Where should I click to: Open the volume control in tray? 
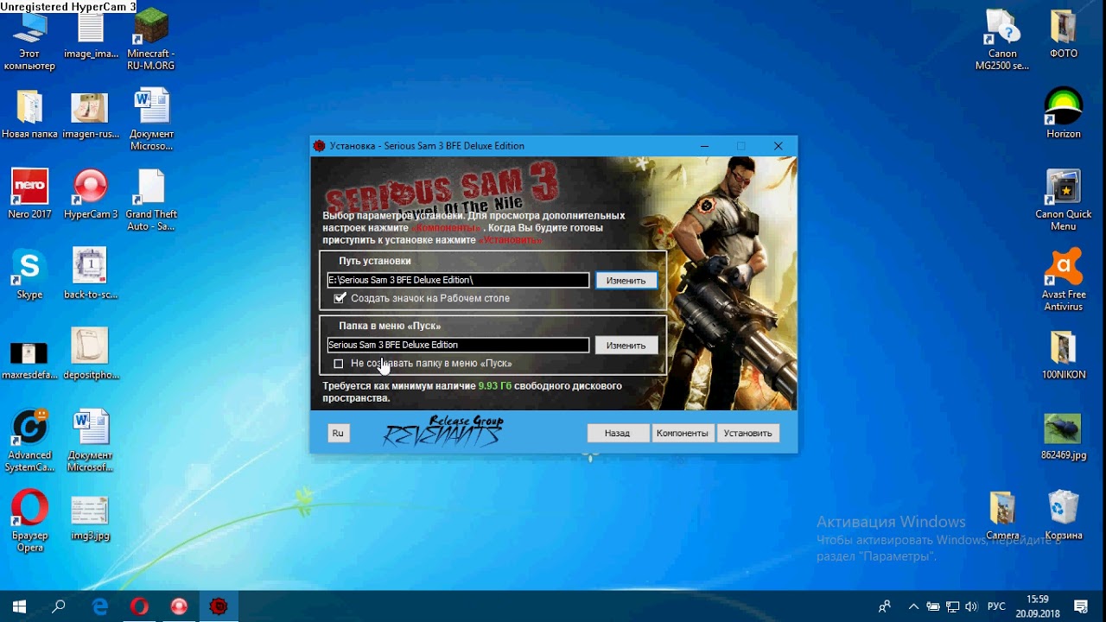(971, 606)
